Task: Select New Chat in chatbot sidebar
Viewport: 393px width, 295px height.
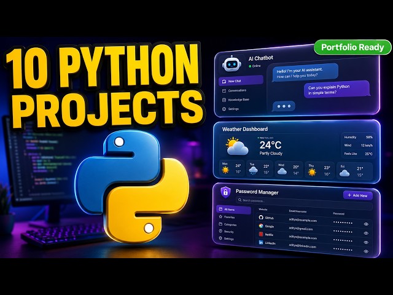Action: click(x=241, y=81)
